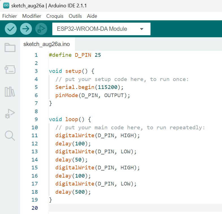Image resolution: width=222 pixels, height=214 pixels.
Task: Click the Verify sketch checkmark button
Action: click(11, 29)
